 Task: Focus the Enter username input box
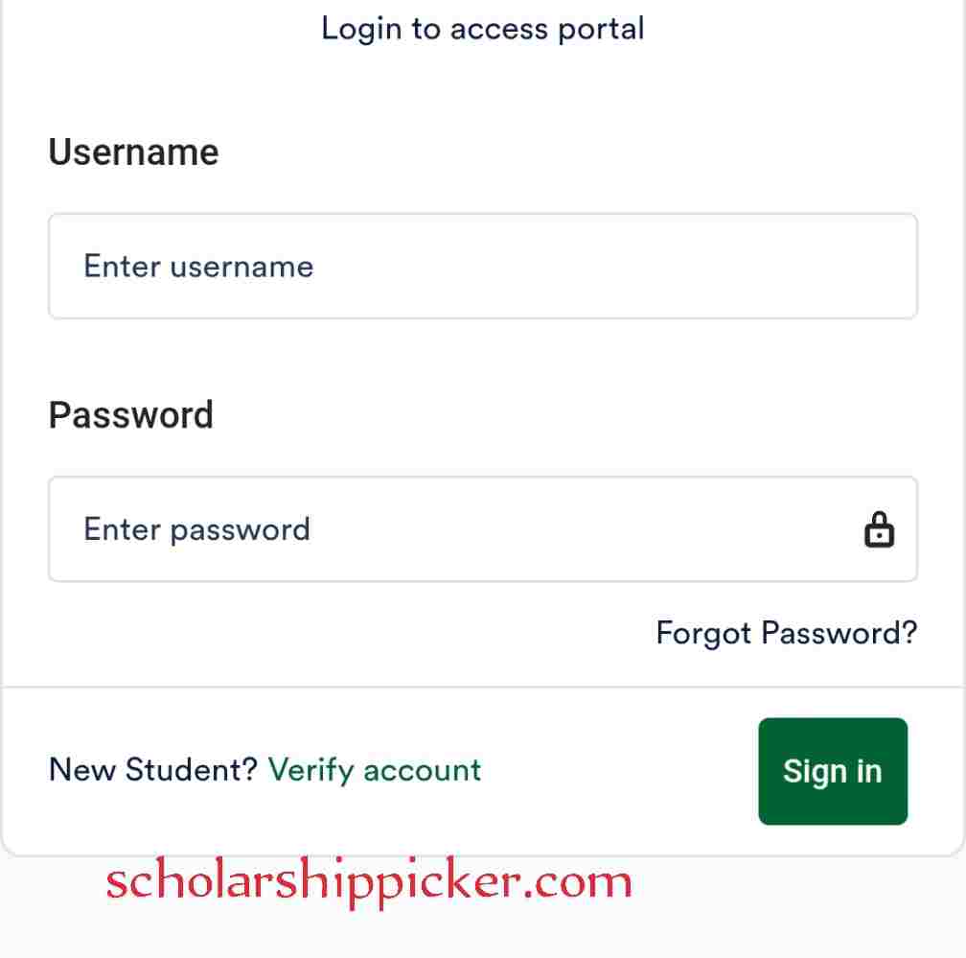point(483,267)
